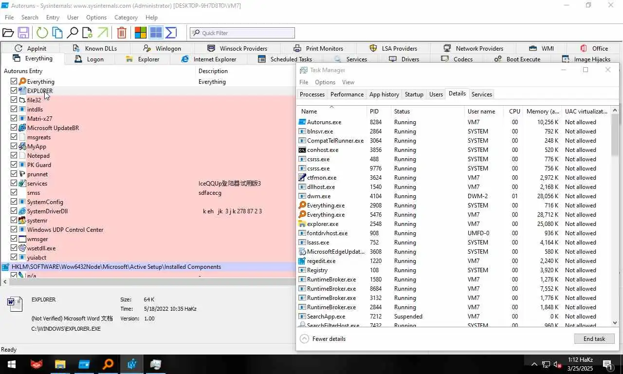Sort Autoruns by the Autoruns Entry column header
The image size is (623, 374).
click(x=97, y=71)
